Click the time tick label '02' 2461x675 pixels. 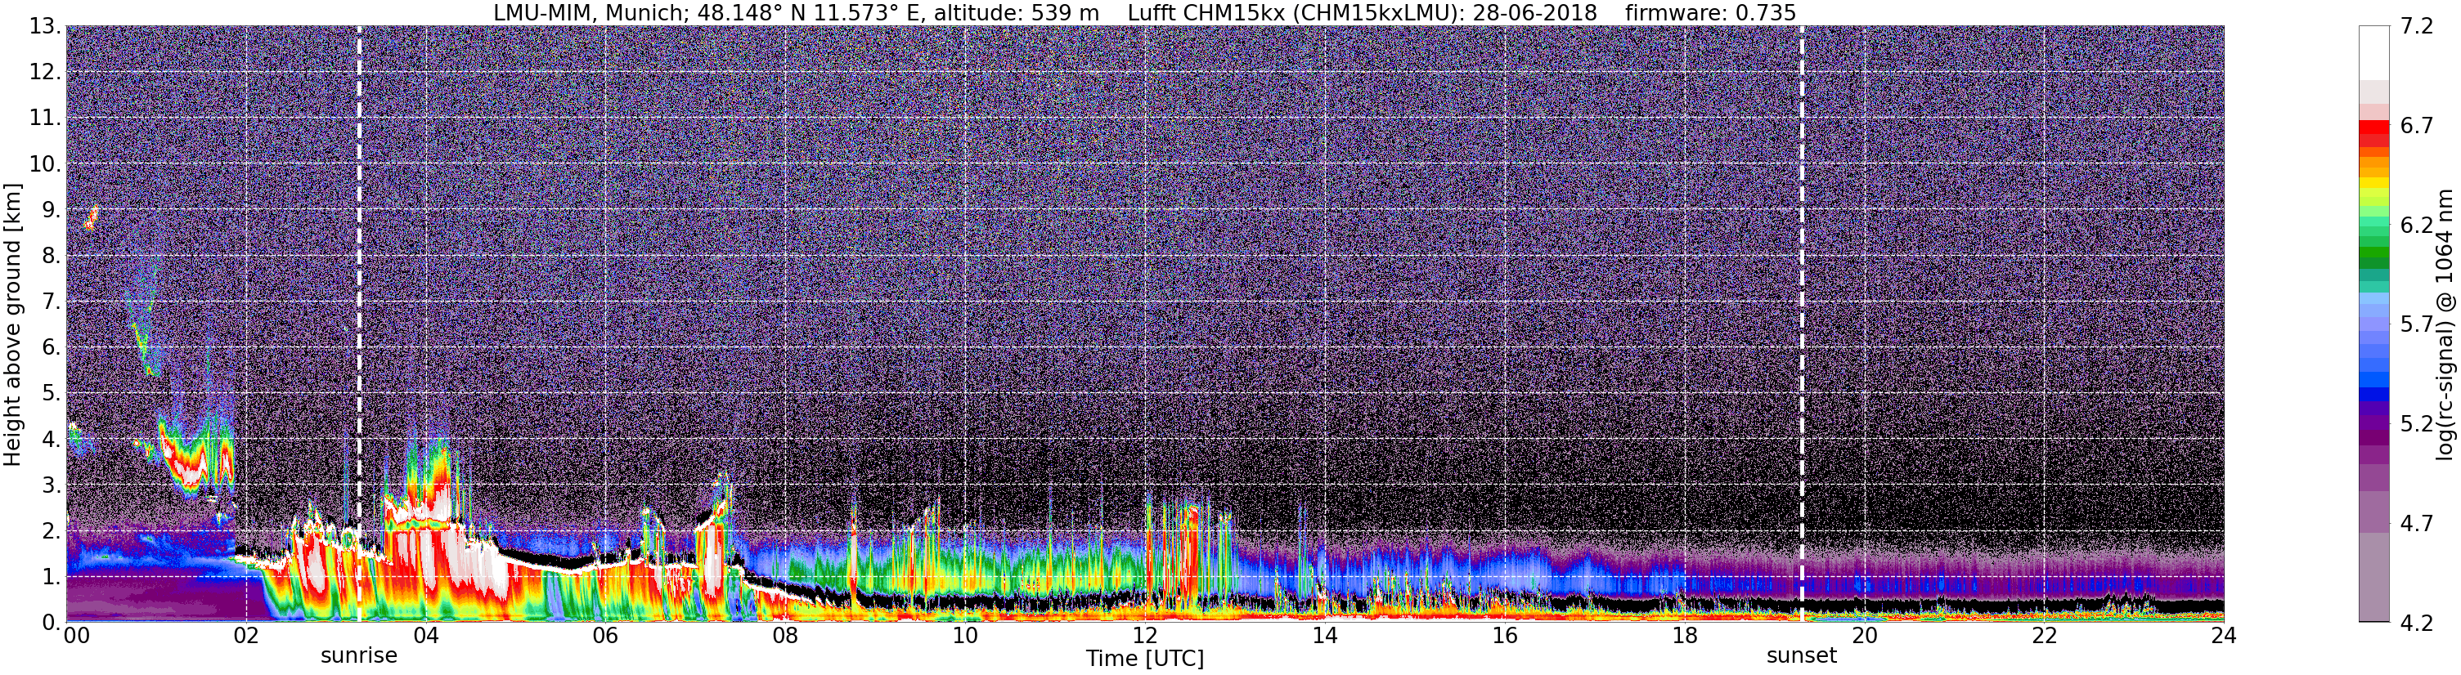(246, 636)
